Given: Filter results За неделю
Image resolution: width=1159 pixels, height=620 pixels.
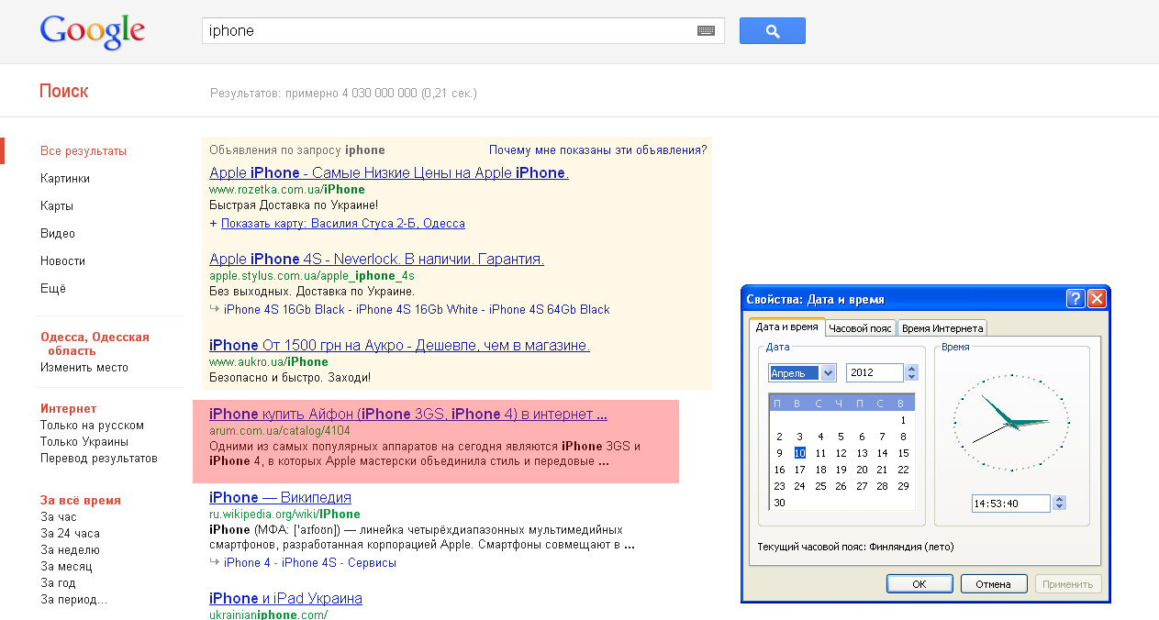Looking at the screenshot, I should point(70,550).
